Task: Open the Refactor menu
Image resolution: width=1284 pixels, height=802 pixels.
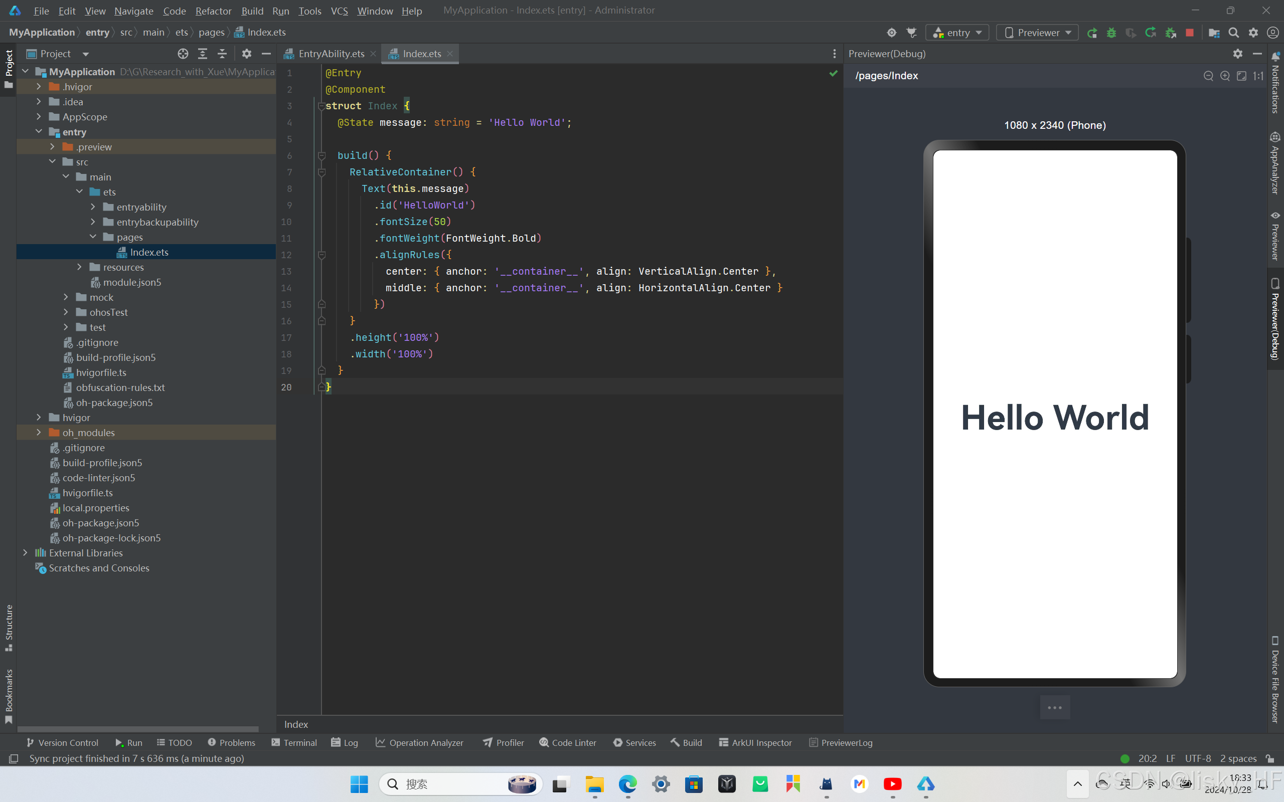Action: coord(213,11)
